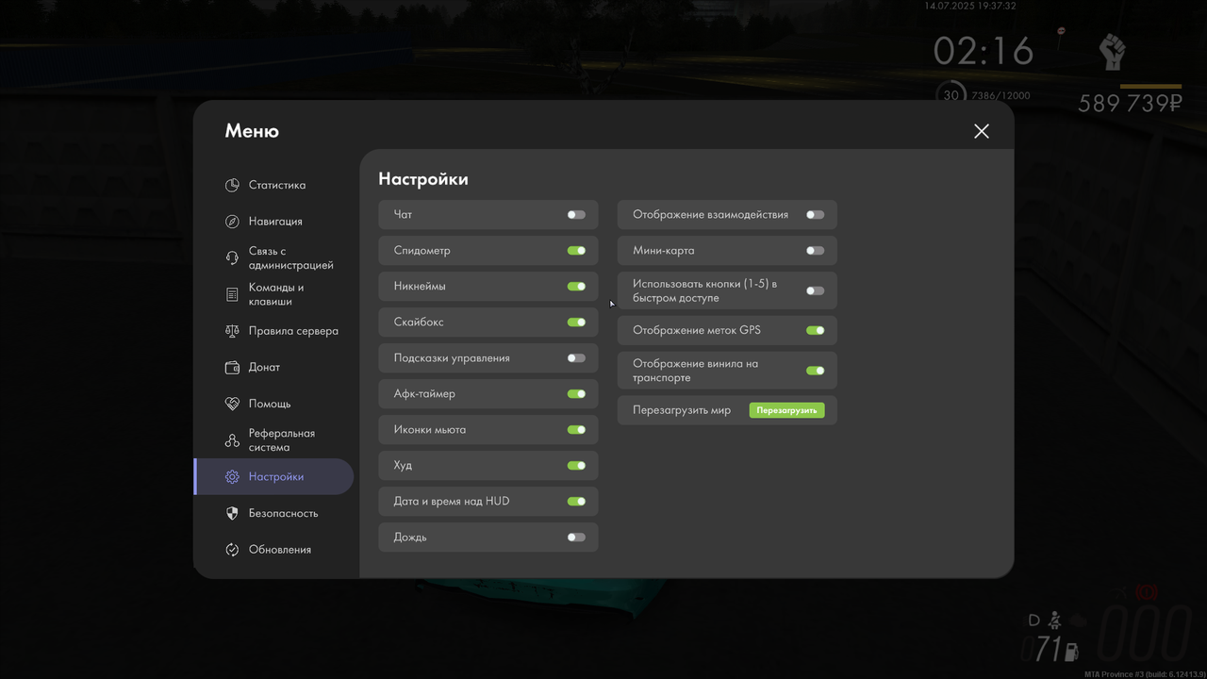This screenshot has height=679, width=1207.
Task: Click the Навигация compass icon
Action: [x=232, y=222]
